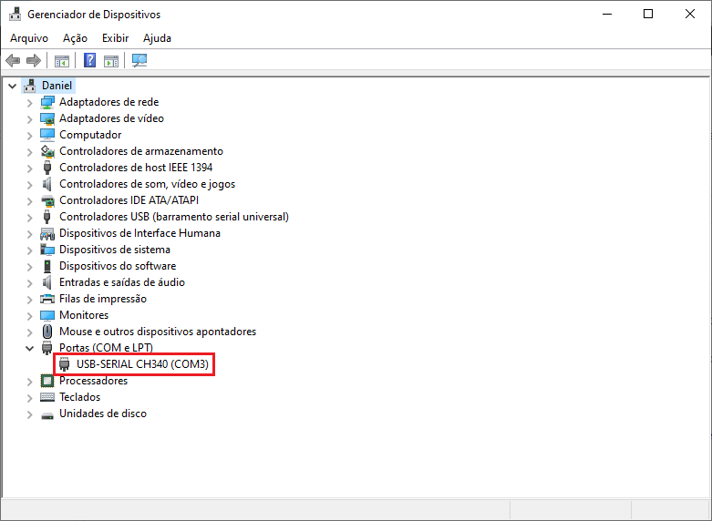712x521 pixels.
Task: Expand Controladores USB category
Action: click(29, 218)
